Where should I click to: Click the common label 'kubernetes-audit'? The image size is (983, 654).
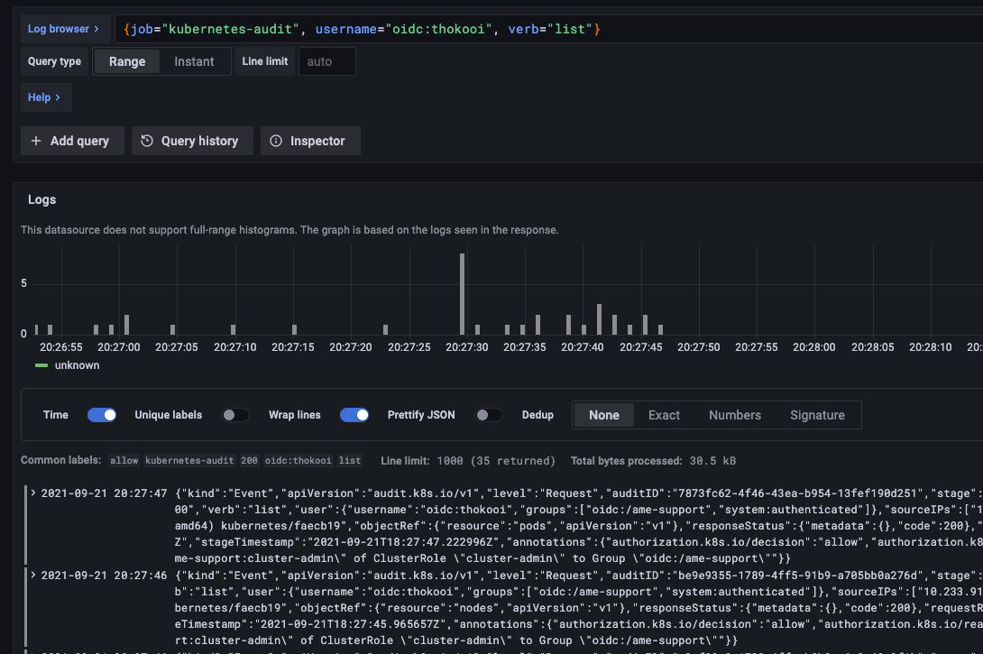(190, 461)
